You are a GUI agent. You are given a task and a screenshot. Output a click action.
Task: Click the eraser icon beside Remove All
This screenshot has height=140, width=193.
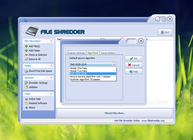coord(26,59)
